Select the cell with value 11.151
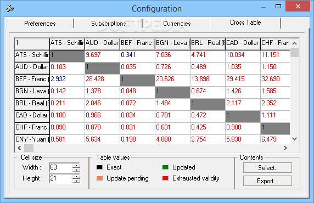 coord(276,56)
